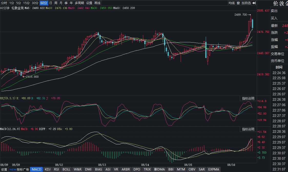
Task: Select the 1分 timeframe
Action: click(12, 3)
